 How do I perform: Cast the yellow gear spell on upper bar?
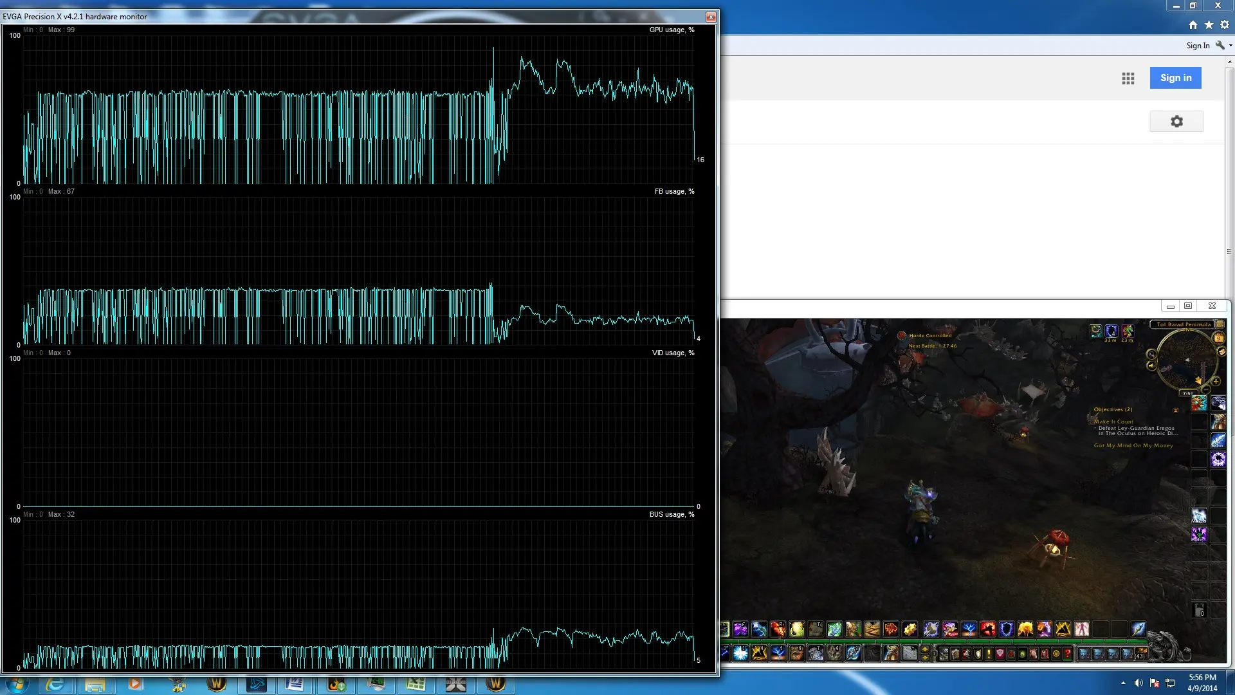pyautogui.click(x=910, y=629)
